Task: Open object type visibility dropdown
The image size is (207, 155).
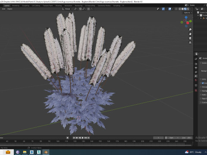Action: click(159, 9)
